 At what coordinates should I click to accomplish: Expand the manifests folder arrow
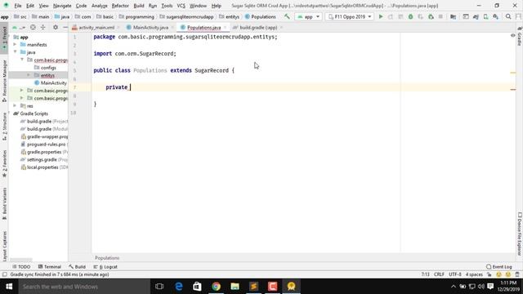coord(15,44)
